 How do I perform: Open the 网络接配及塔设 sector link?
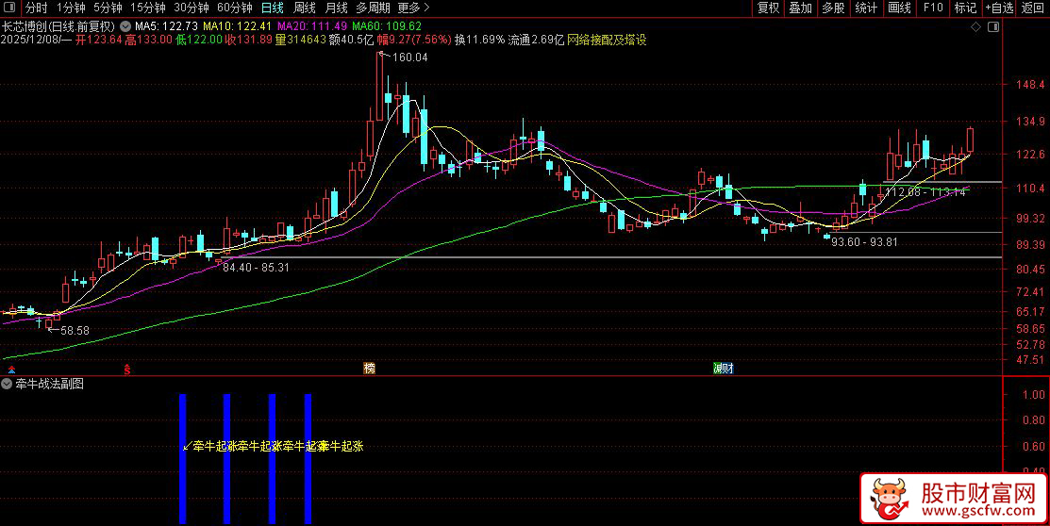pos(607,41)
